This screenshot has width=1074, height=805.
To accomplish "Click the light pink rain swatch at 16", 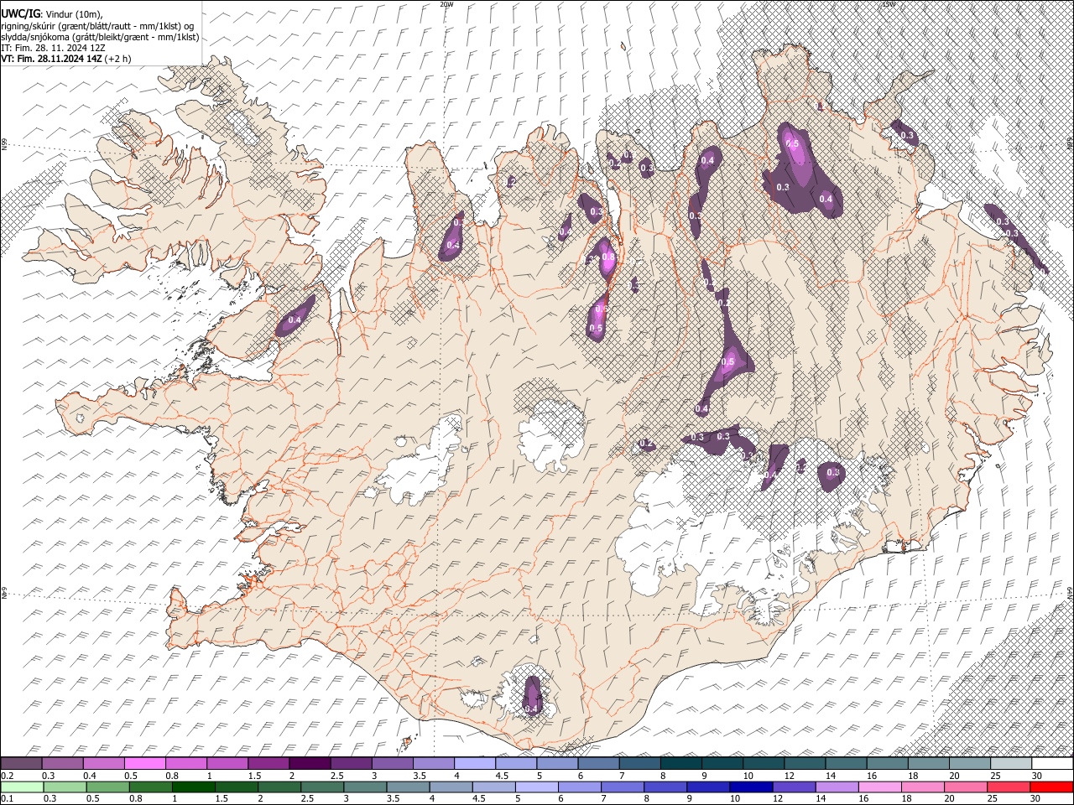I will tap(879, 787).
